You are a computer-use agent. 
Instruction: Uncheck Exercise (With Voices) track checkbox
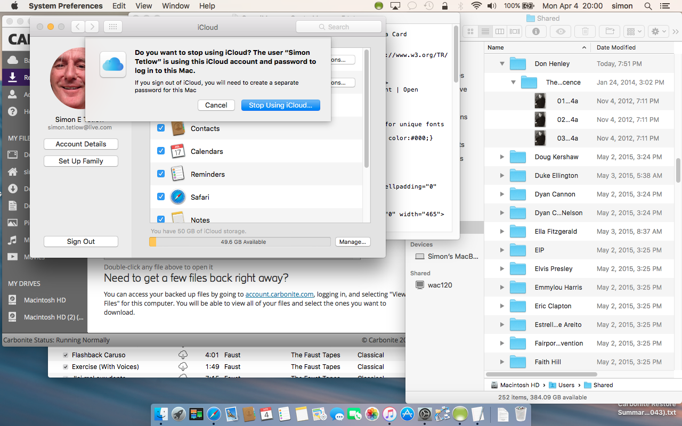66,367
